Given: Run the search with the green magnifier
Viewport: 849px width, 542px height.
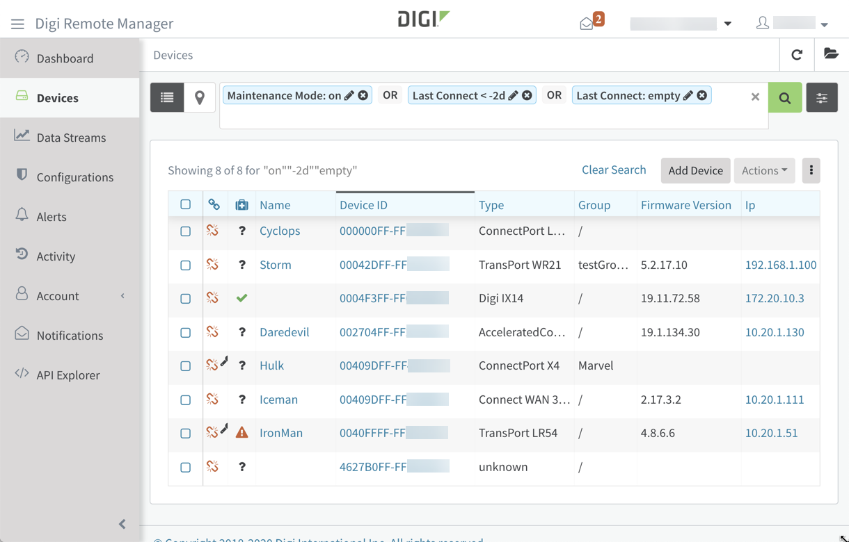Looking at the screenshot, I should [x=785, y=98].
